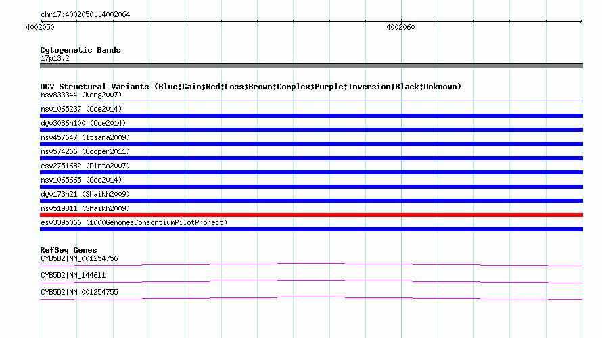Select the esv2751682 (Pinto2007) label
602x338 pixels.
click(85, 166)
